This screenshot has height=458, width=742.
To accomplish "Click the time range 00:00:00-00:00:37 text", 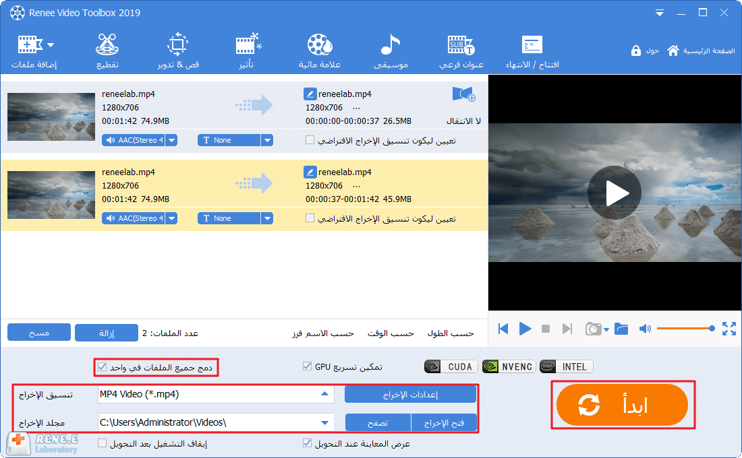I will [x=342, y=121].
